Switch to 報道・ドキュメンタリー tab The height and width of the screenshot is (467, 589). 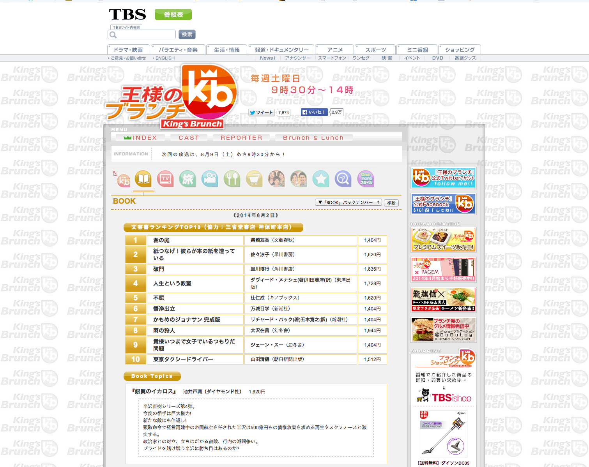[x=281, y=50]
